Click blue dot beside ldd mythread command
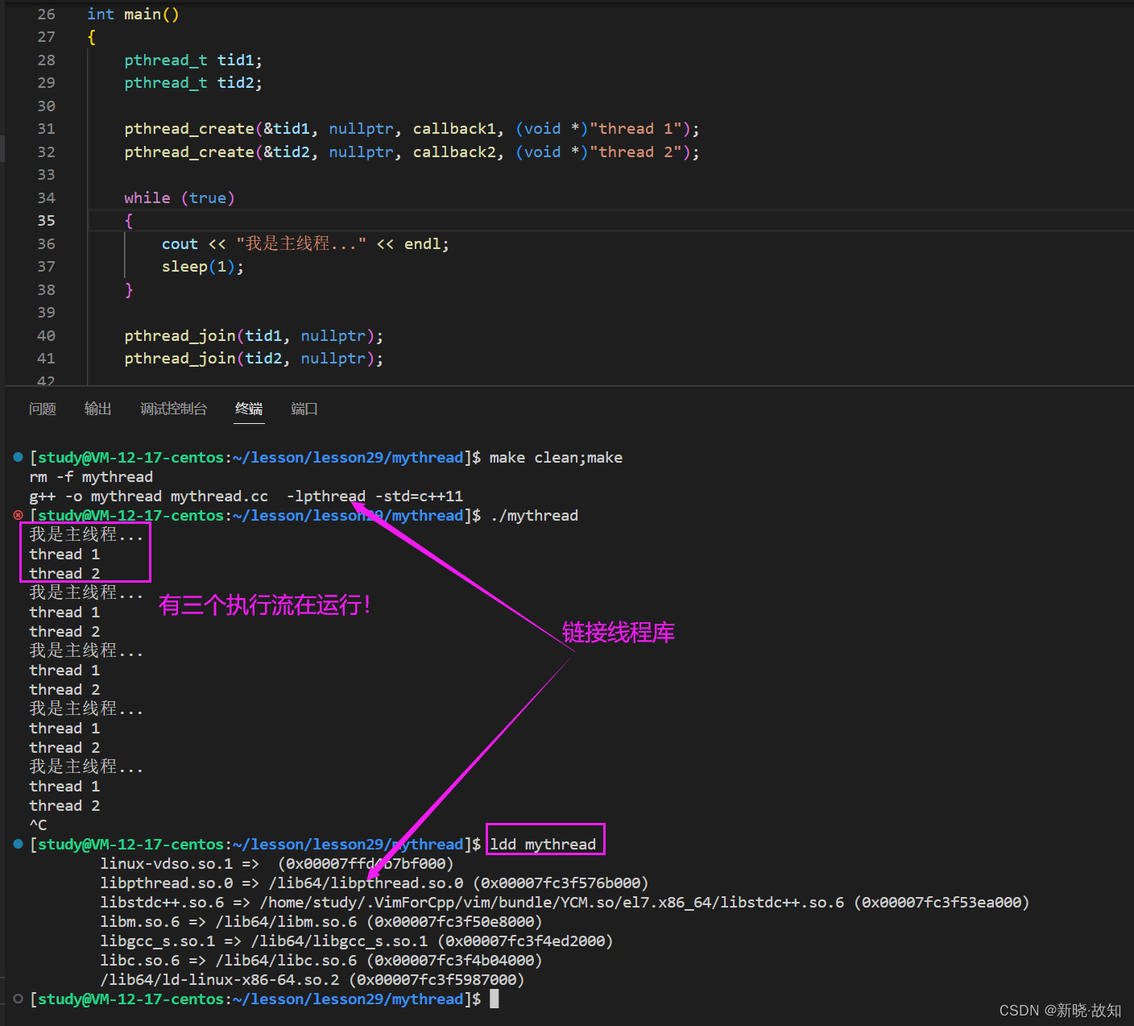 point(19,845)
